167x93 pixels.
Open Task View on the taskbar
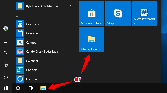click(30, 88)
